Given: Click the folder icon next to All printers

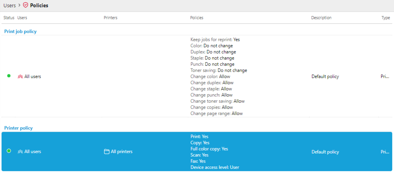Looking at the screenshot, I should 107,151.
